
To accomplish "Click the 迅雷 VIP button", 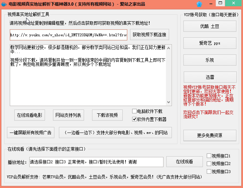I will click(210, 77).
